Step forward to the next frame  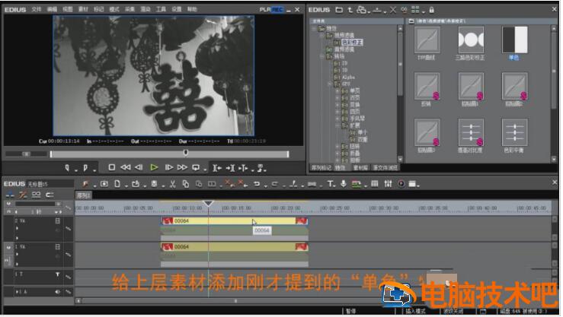[169, 167]
